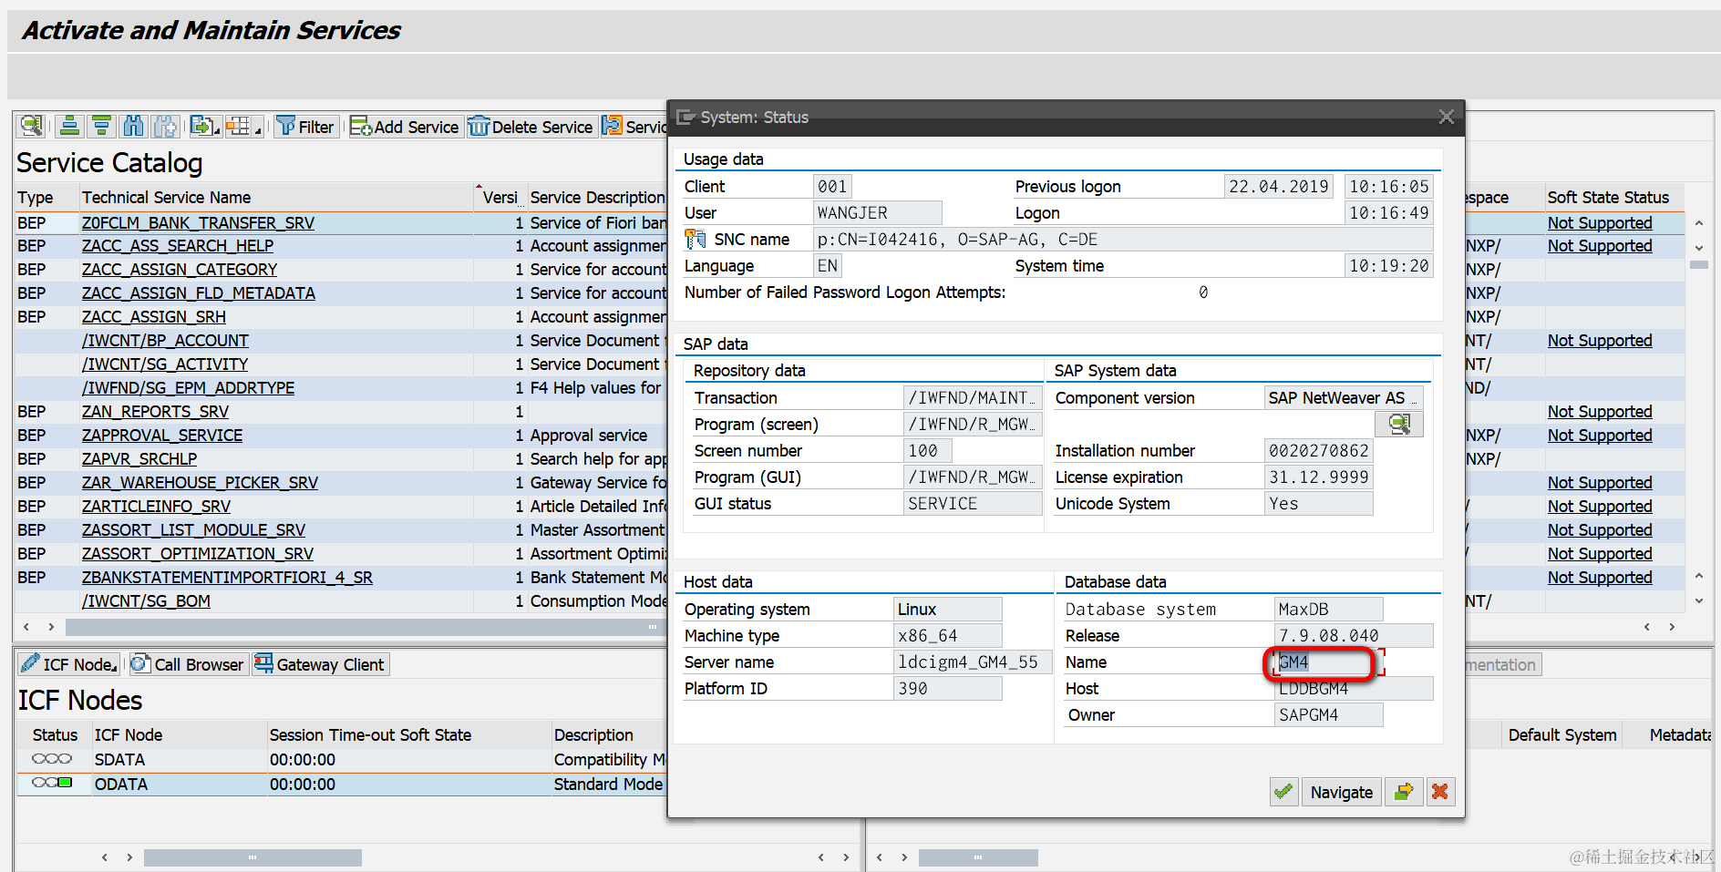
Task: Click the Export icon in Service Catalog toolbar
Action: coord(201,126)
